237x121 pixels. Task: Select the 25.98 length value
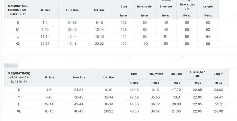click(219, 111)
